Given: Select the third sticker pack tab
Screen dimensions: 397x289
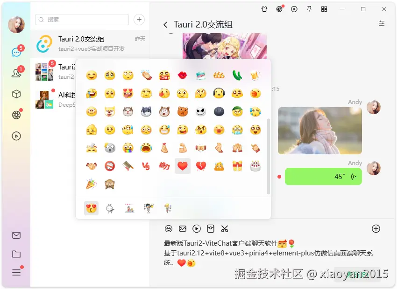Looking at the screenshot, I should click(129, 208).
